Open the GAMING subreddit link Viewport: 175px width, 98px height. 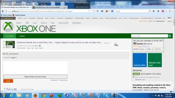click(x=60, y=18)
